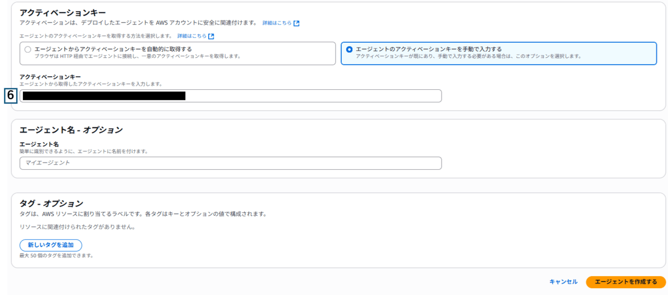Click the manual key entry tile's description text
Screen dimensions: 668x295
point(468,56)
